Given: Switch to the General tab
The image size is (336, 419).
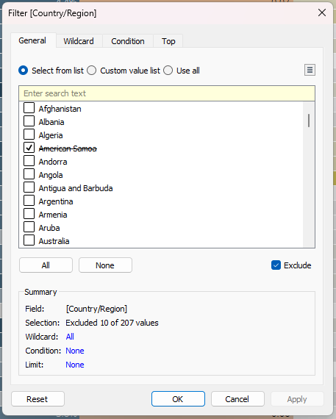Looking at the screenshot, I should tap(32, 40).
